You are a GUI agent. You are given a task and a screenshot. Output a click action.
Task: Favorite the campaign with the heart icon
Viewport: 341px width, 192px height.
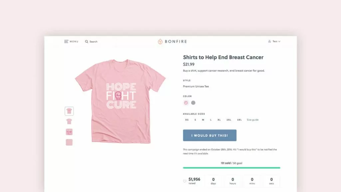184,181
